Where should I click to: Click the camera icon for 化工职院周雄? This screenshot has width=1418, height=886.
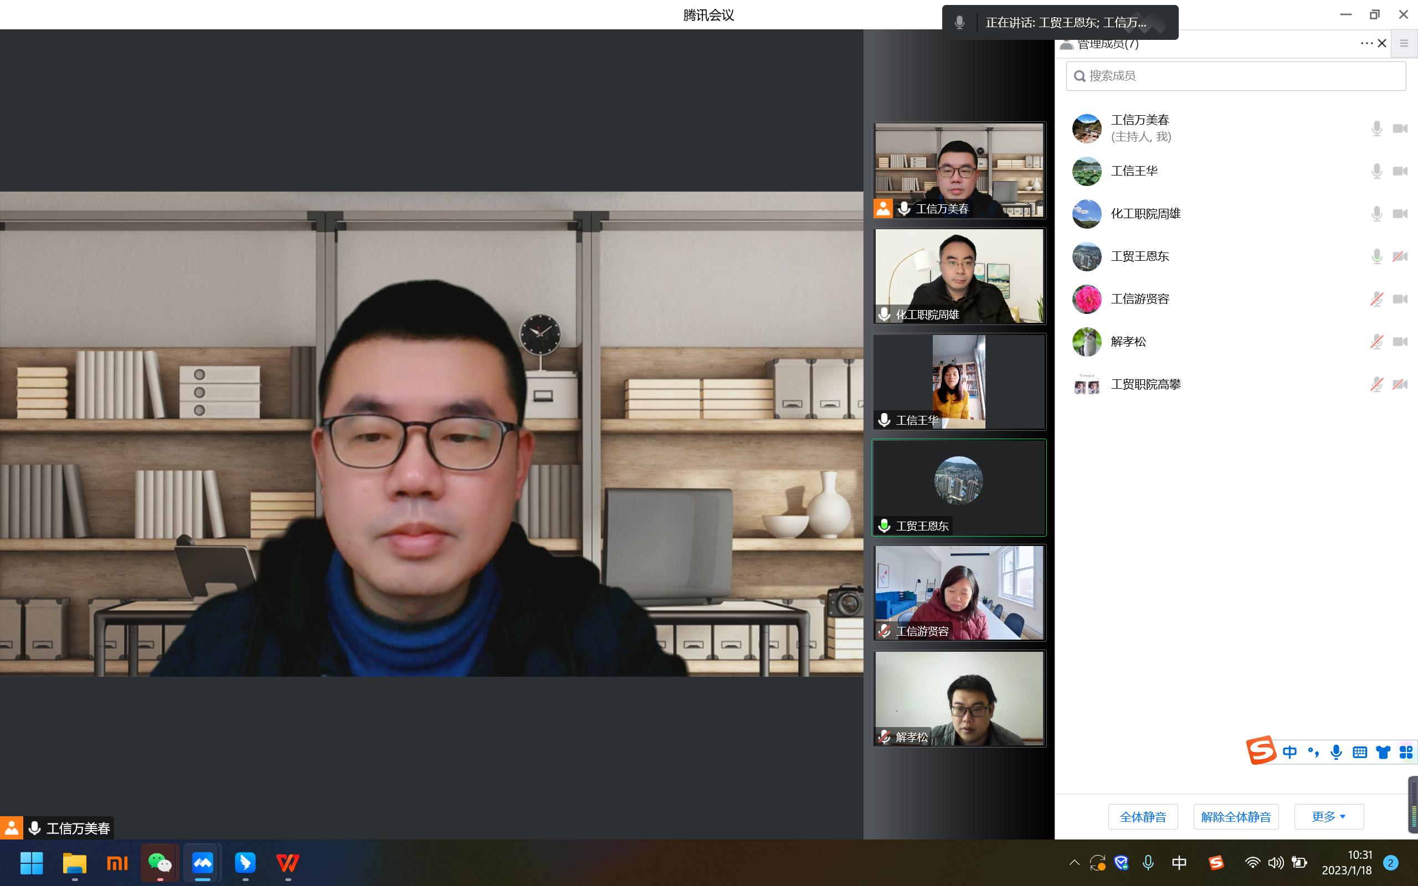click(1401, 213)
